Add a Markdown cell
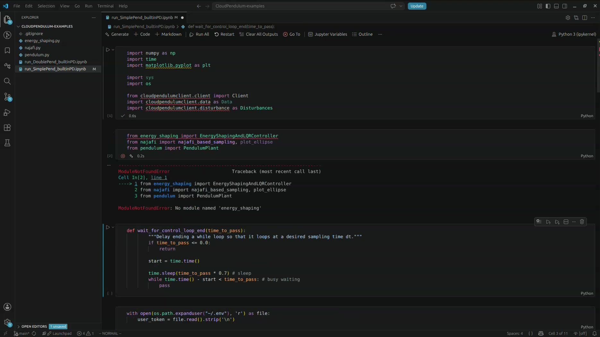The width and height of the screenshot is (600, 337). point(168,34)
